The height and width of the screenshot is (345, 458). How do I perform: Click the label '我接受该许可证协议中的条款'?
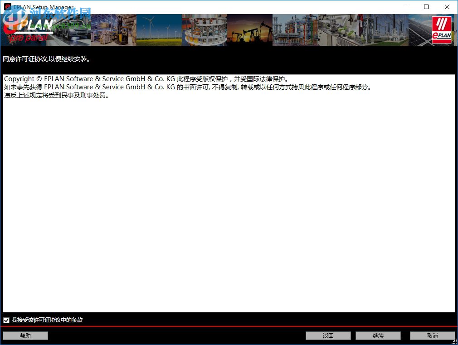point(47,320)
